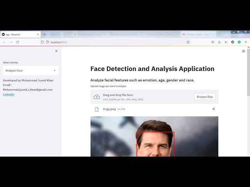Viewport: 250px width, 187px height.
Task: Open the Pocket save icon
Action: click(212, 42)
